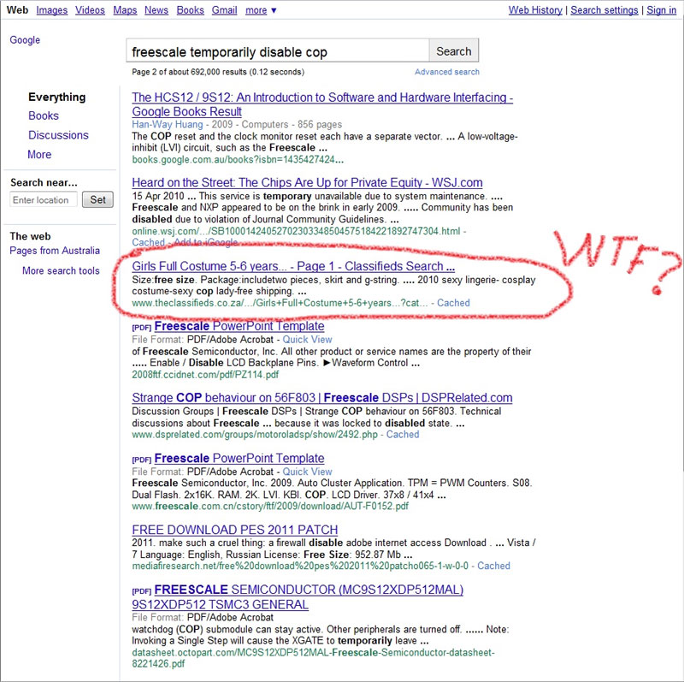The width and height of the screenshot is (684, 682).
Task: Open first Freescale PowerPoint Template PDF result
Action: point(239,326)
